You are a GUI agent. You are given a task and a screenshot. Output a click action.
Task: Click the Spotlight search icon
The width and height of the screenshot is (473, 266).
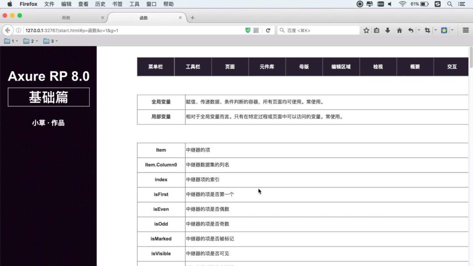449,4
